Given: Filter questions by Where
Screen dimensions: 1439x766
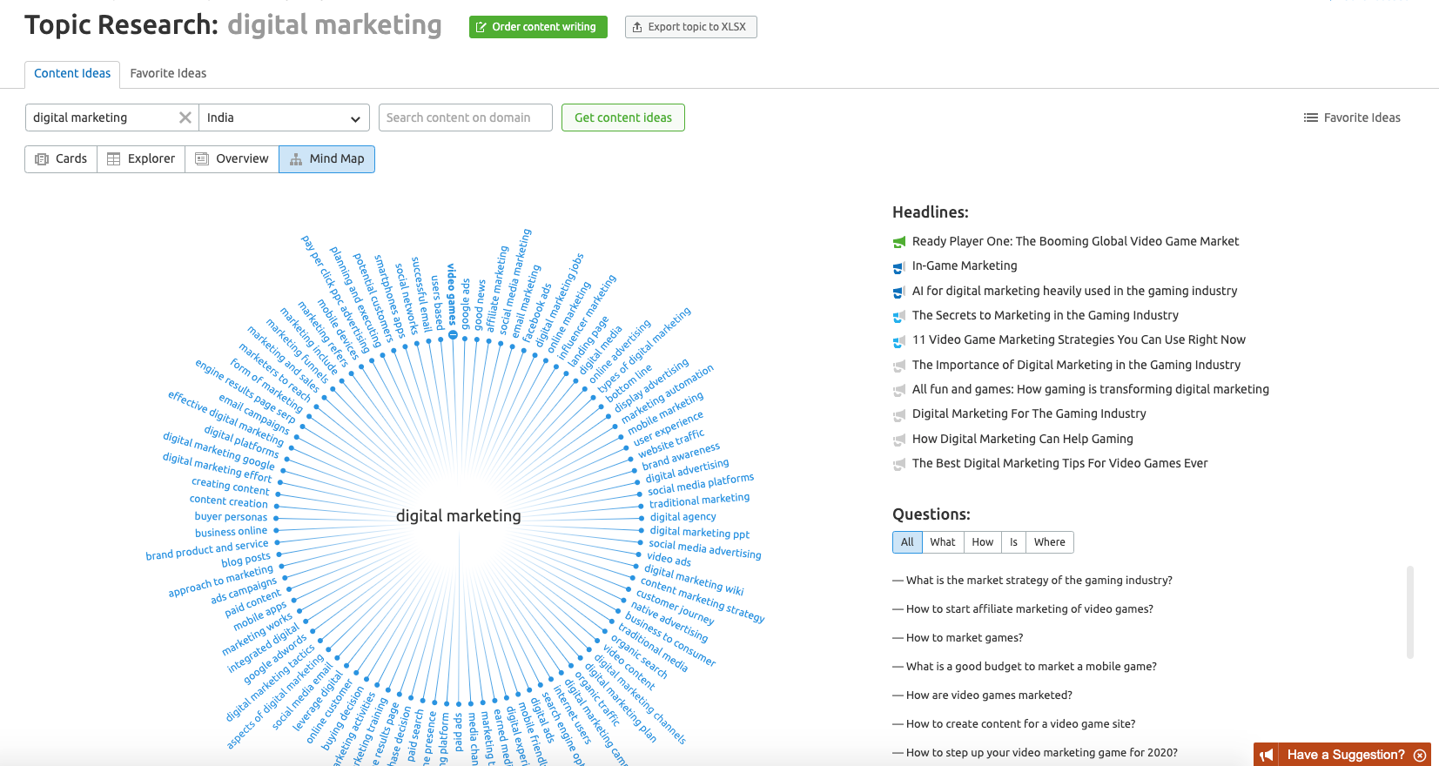Looking at the screenshot, I should tap(1050, 542).
